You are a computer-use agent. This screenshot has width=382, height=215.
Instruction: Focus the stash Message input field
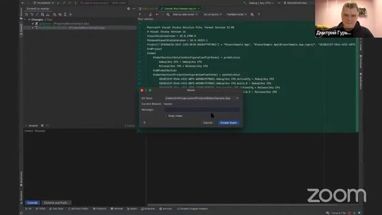(x=202, y=110)
